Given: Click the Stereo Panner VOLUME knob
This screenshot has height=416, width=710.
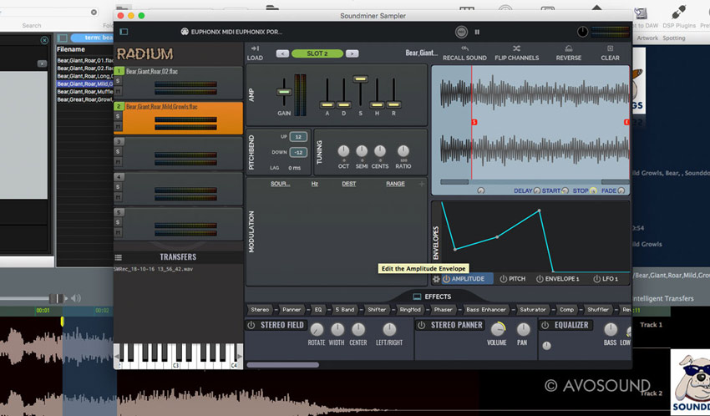Looking at the screenshot, I should click(x=497, y=329).
